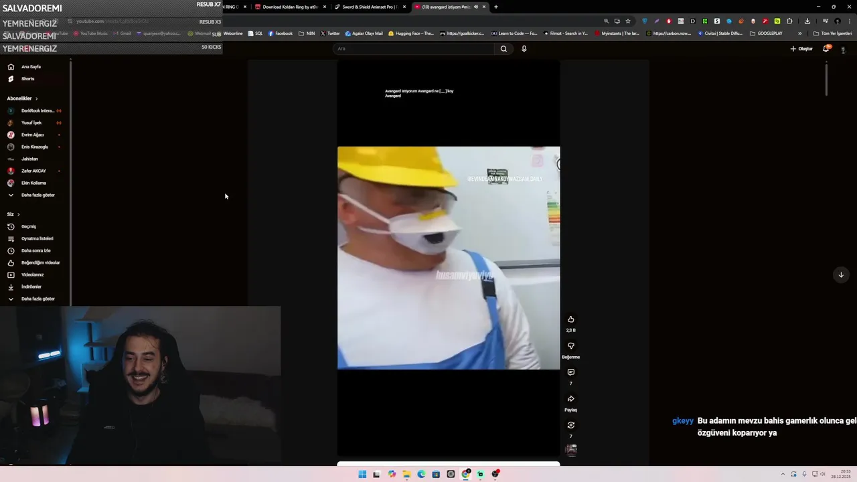Open the taskbar clock showing 20:53
The height and width of the screenshot is (482, 857).
tap(840, 474)
